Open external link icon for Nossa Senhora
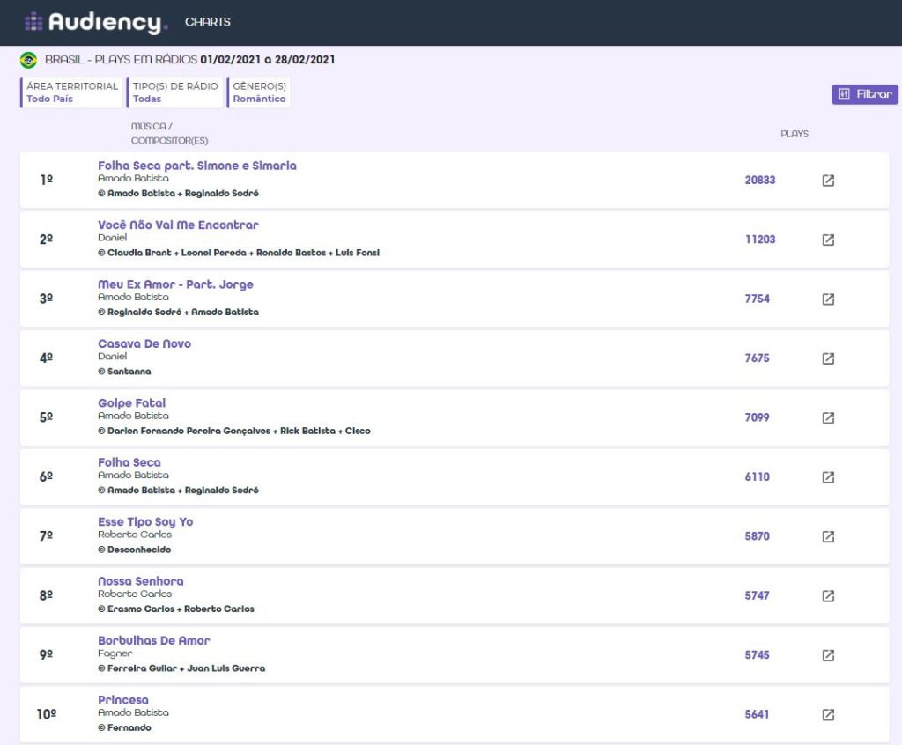The width and height of the screenshot is (902, 745). pyautogui.click(x=828, y=595)
